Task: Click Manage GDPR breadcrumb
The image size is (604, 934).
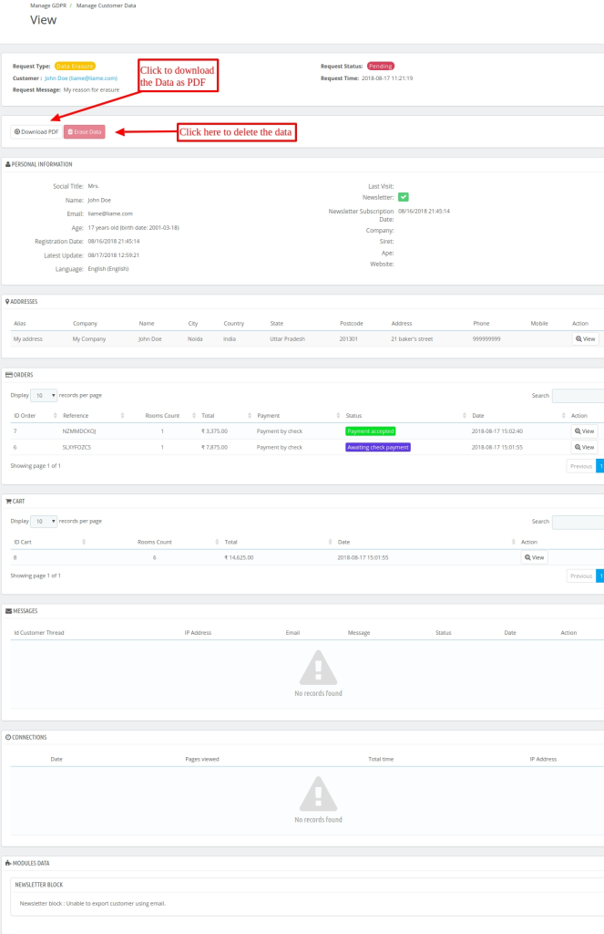Action: click(48, 5)
